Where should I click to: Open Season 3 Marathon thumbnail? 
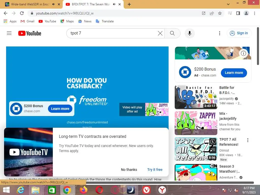(x=196, y=172)
